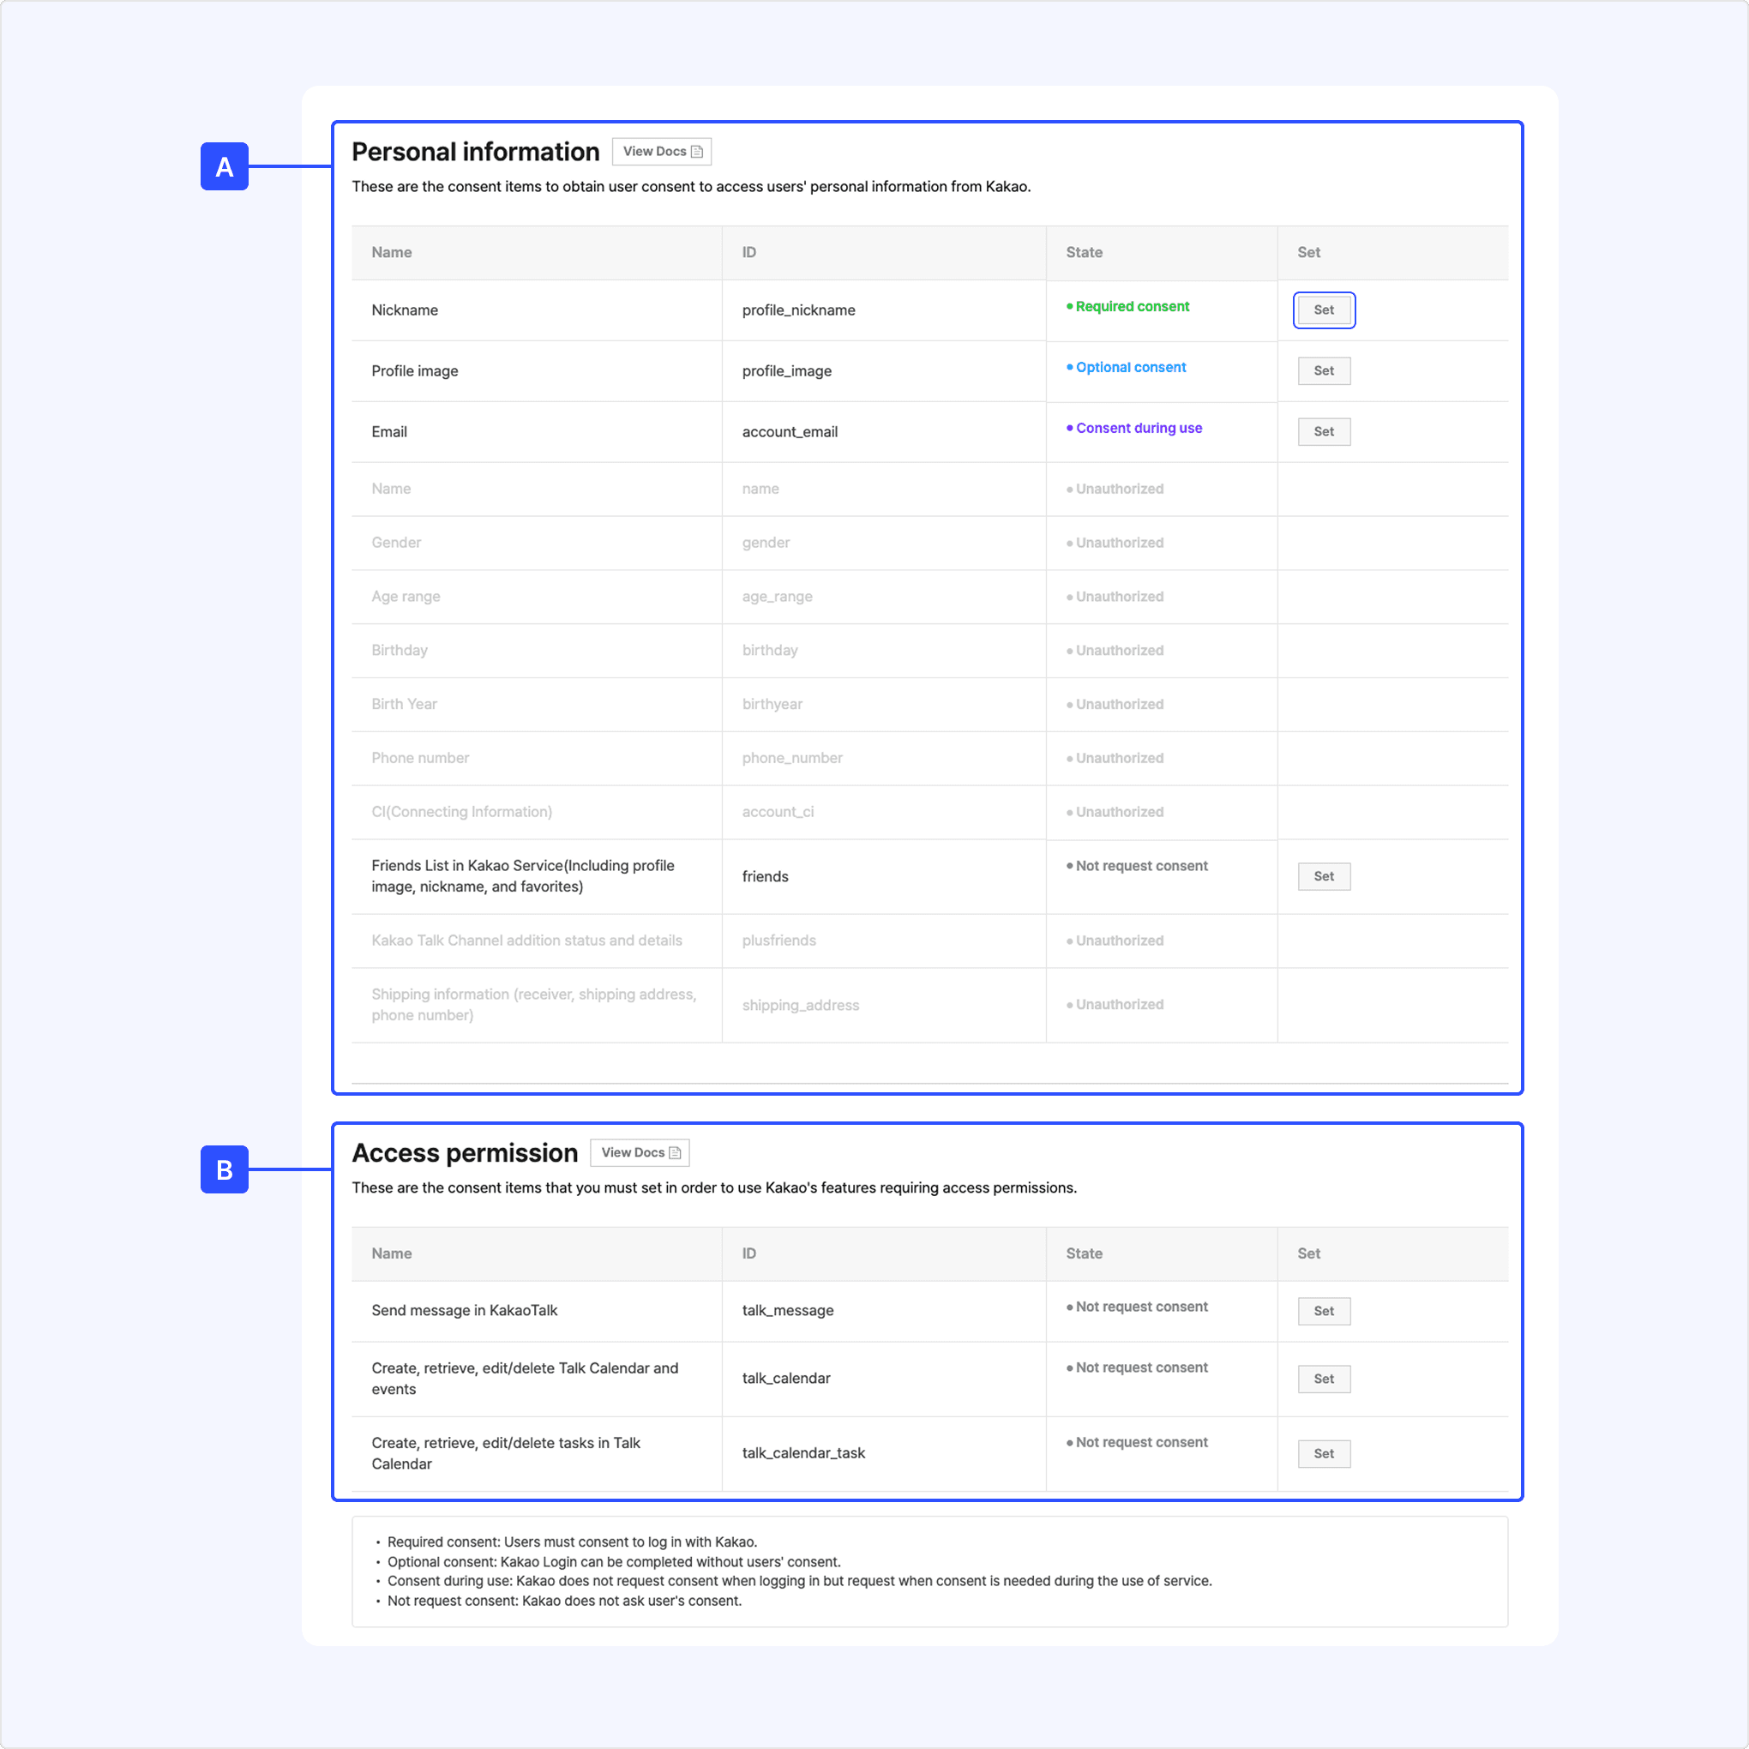Select the profile_nickname ID cell

798,310
